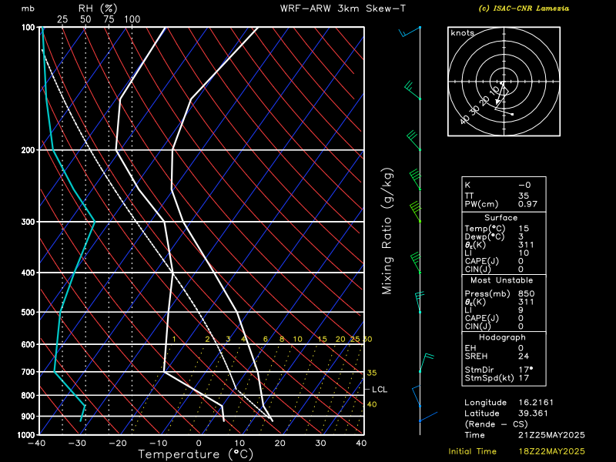Click the Longitude value '16.2161'
Screen dimensions: 616x462
[536, 403]
